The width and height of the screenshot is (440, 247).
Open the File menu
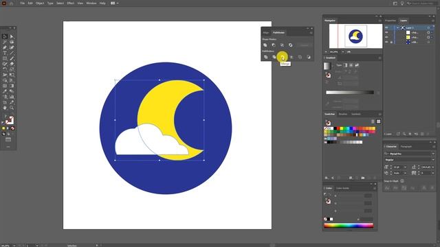click(x=22, y=3)
